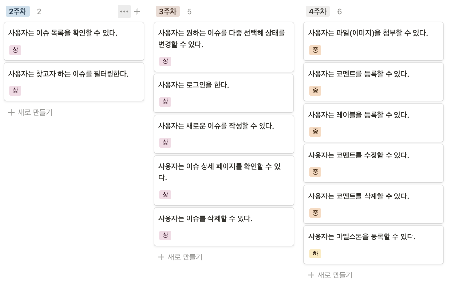Viewport: 449px width, 294px height.
Task: Click the yellow 하 tag on 마일스톤 card
Action: tap(315, 254)
